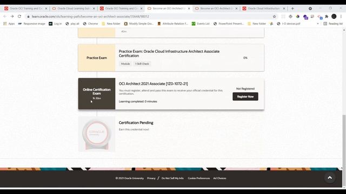Click the site lock icon in address bar
Viewport: 346px width, 194px height.
(28, 17)
